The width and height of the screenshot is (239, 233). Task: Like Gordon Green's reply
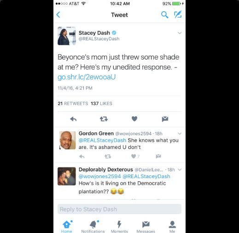tap(134, 156)
